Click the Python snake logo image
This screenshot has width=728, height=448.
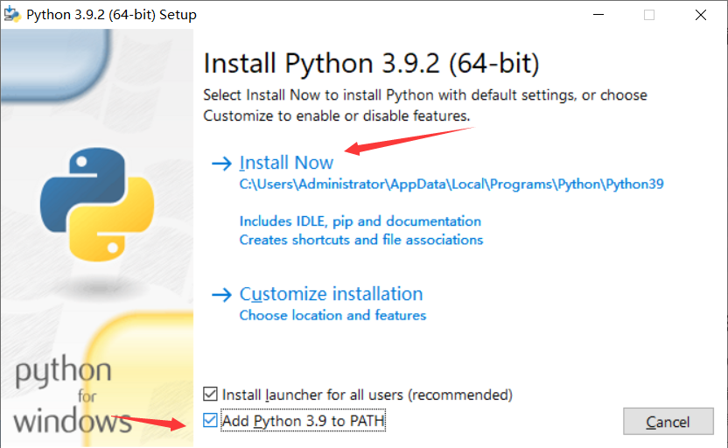tap(97, 204)
